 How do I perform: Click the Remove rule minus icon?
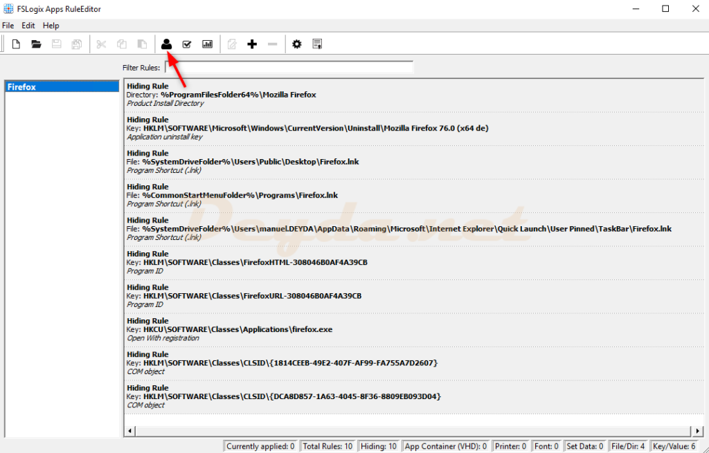click(x=272, y=44)
